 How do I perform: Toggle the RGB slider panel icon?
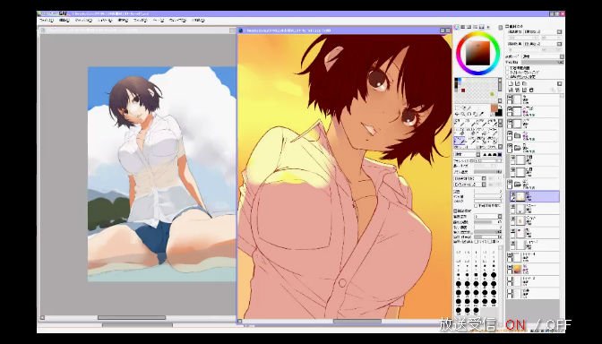click(x=462, y=27)
